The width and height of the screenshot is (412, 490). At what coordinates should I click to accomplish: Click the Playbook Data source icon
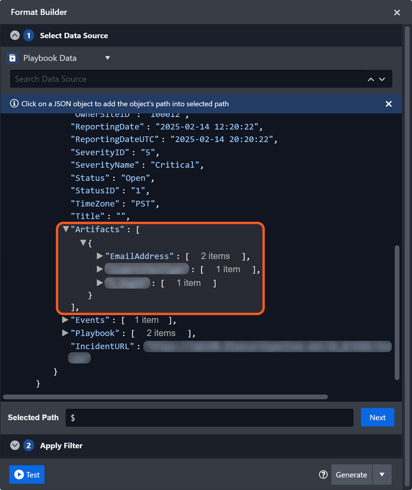point(13,58)
